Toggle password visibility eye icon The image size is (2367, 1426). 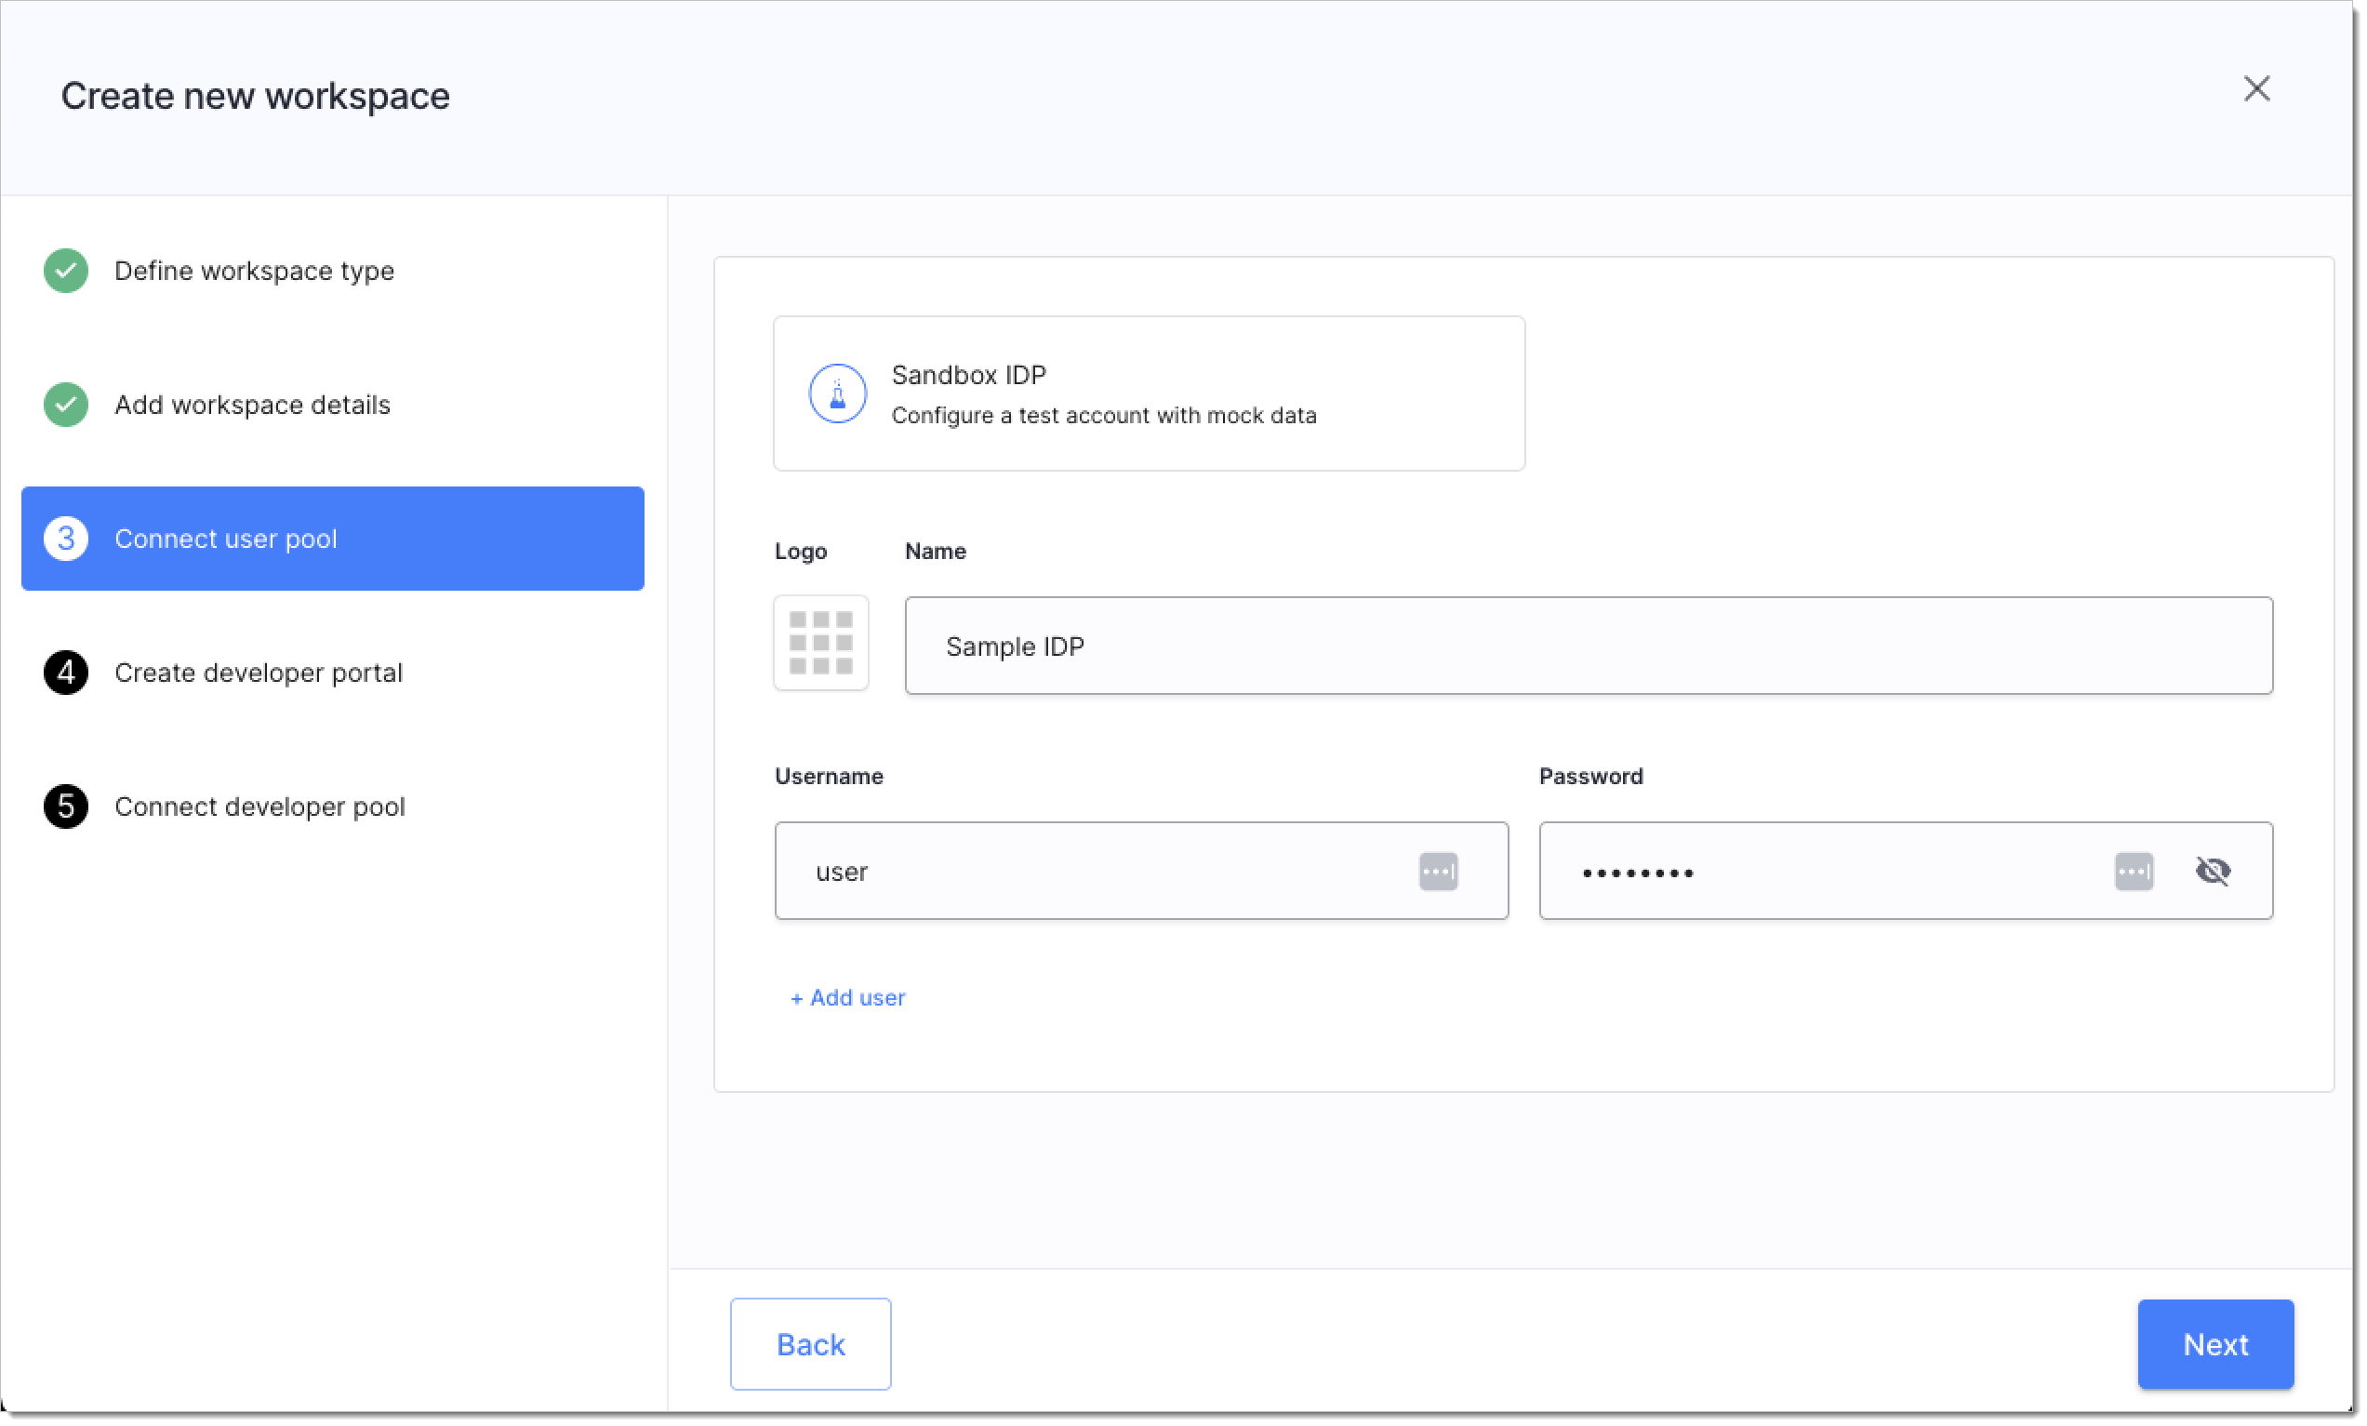click(x=2213, y=872)
